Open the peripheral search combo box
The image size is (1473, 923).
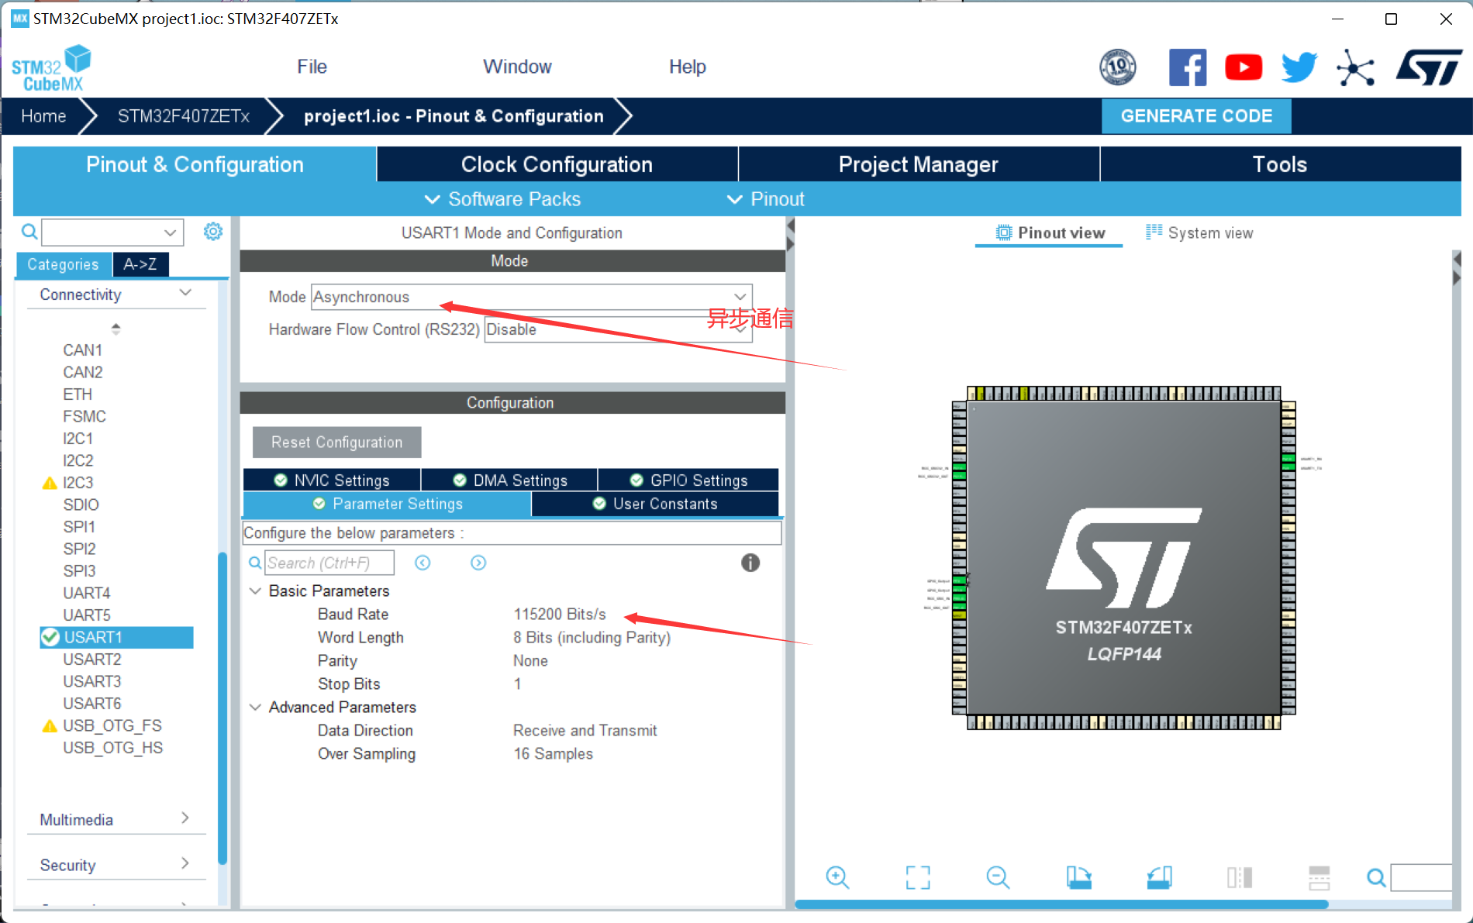112,232
